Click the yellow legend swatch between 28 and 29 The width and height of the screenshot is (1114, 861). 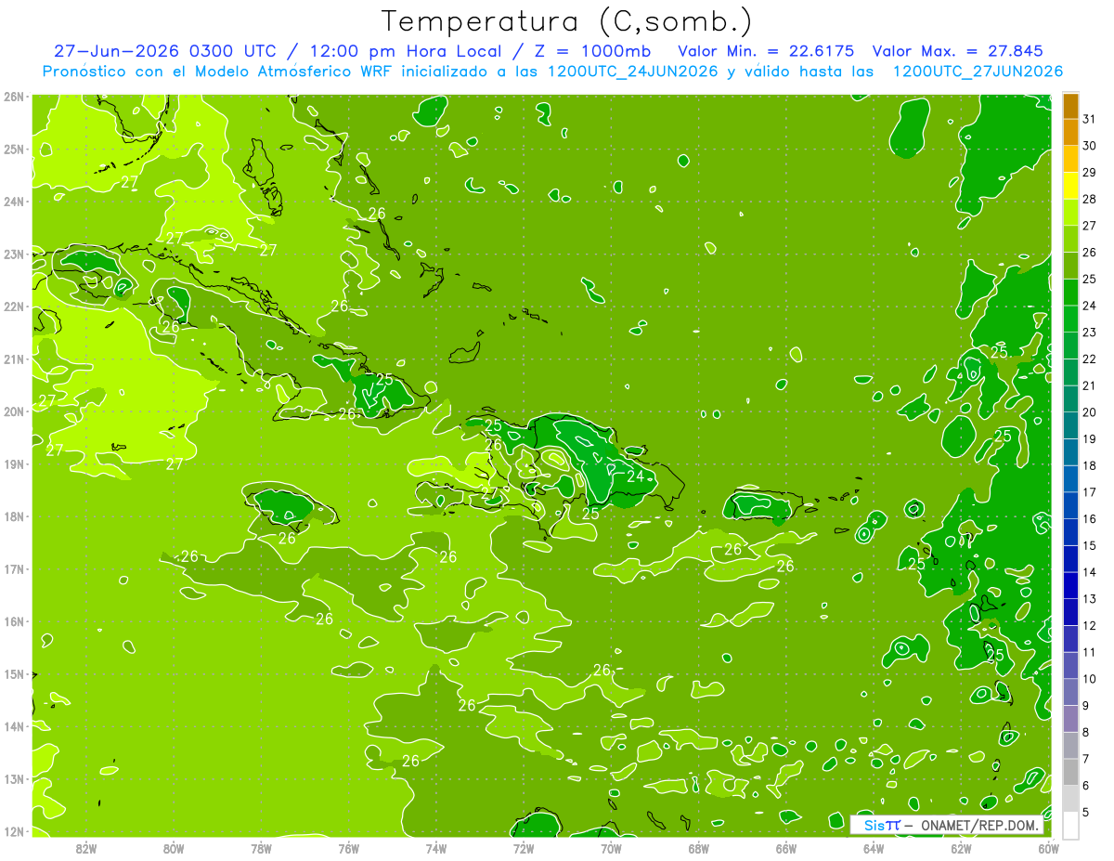(1070, 186)
